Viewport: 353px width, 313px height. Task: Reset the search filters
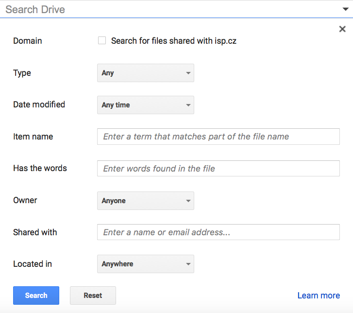tap(93, 296)
